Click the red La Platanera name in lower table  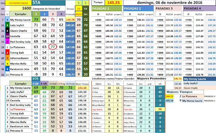click(18, 109)
